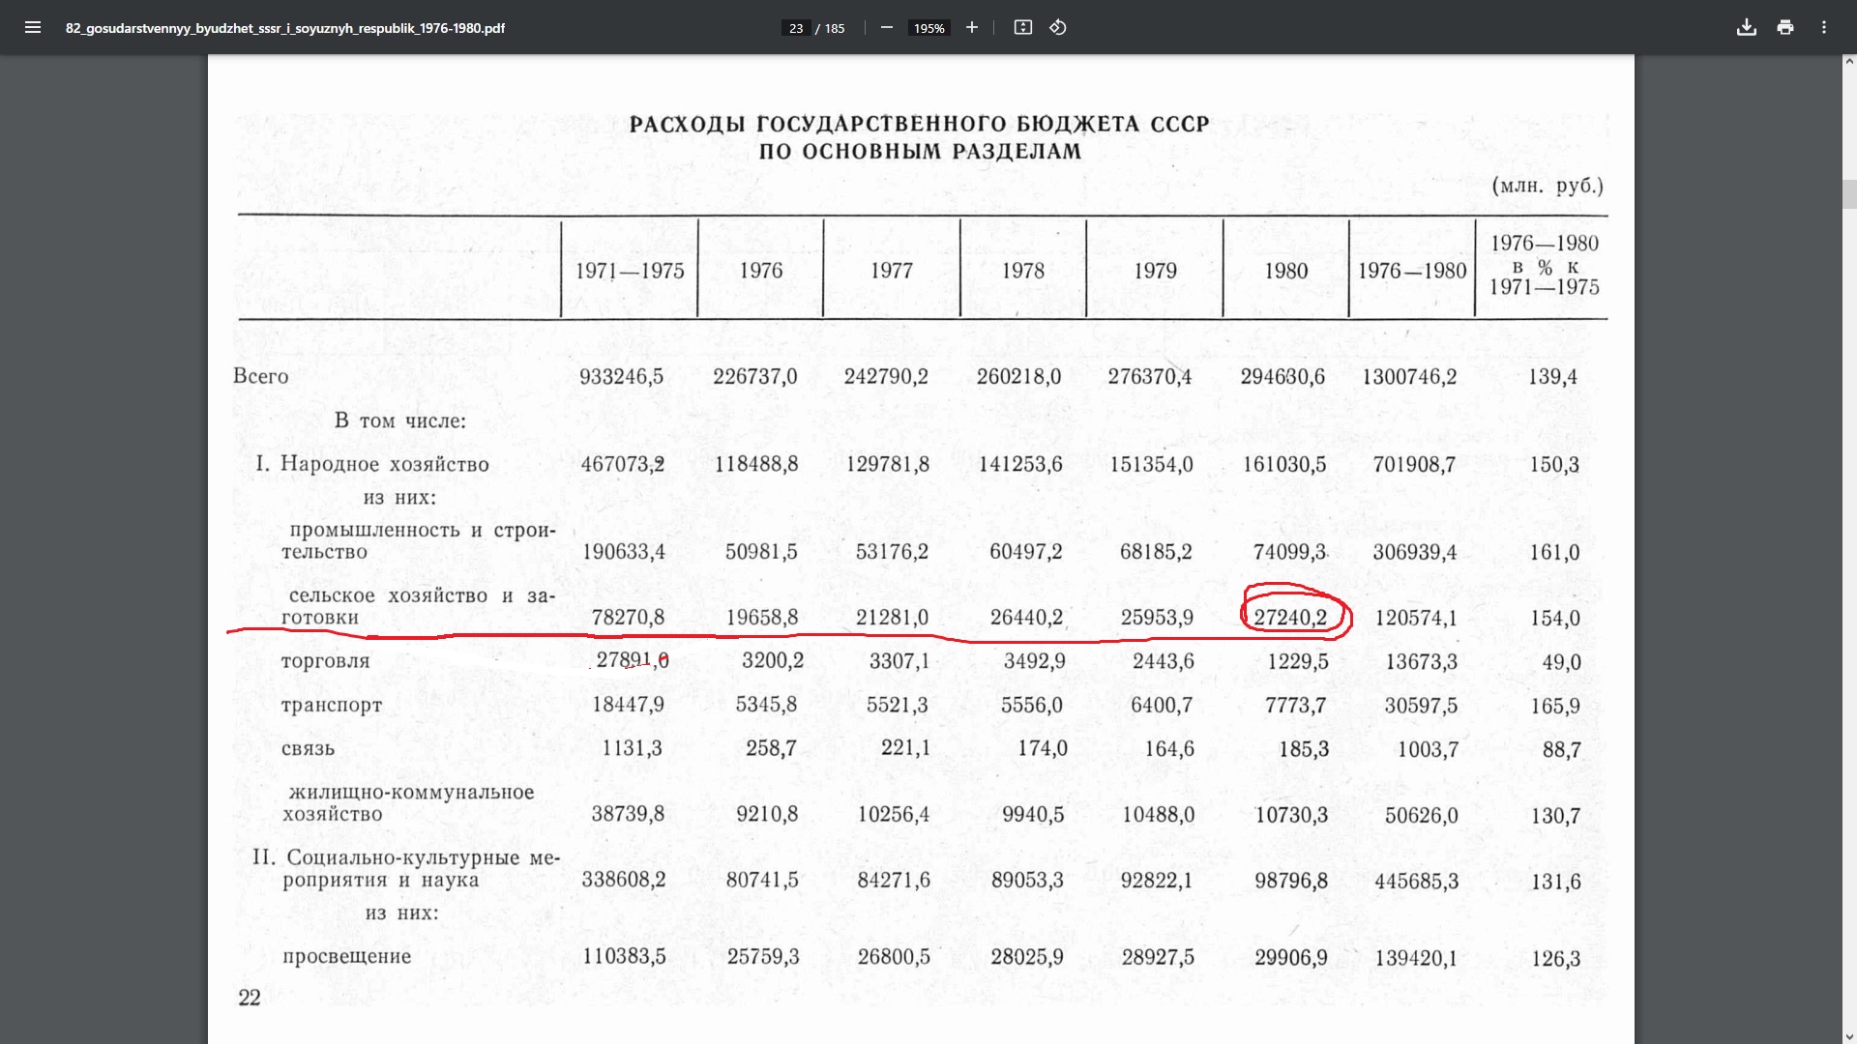Rotate the document counterclockwise
1857x1044 pixels.
pyautogui.click(x=1058, y=27)
